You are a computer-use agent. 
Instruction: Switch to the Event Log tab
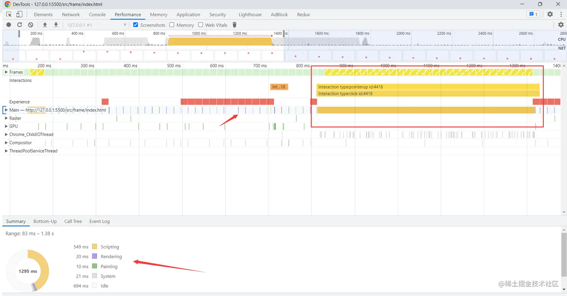(x=99, y=222)
